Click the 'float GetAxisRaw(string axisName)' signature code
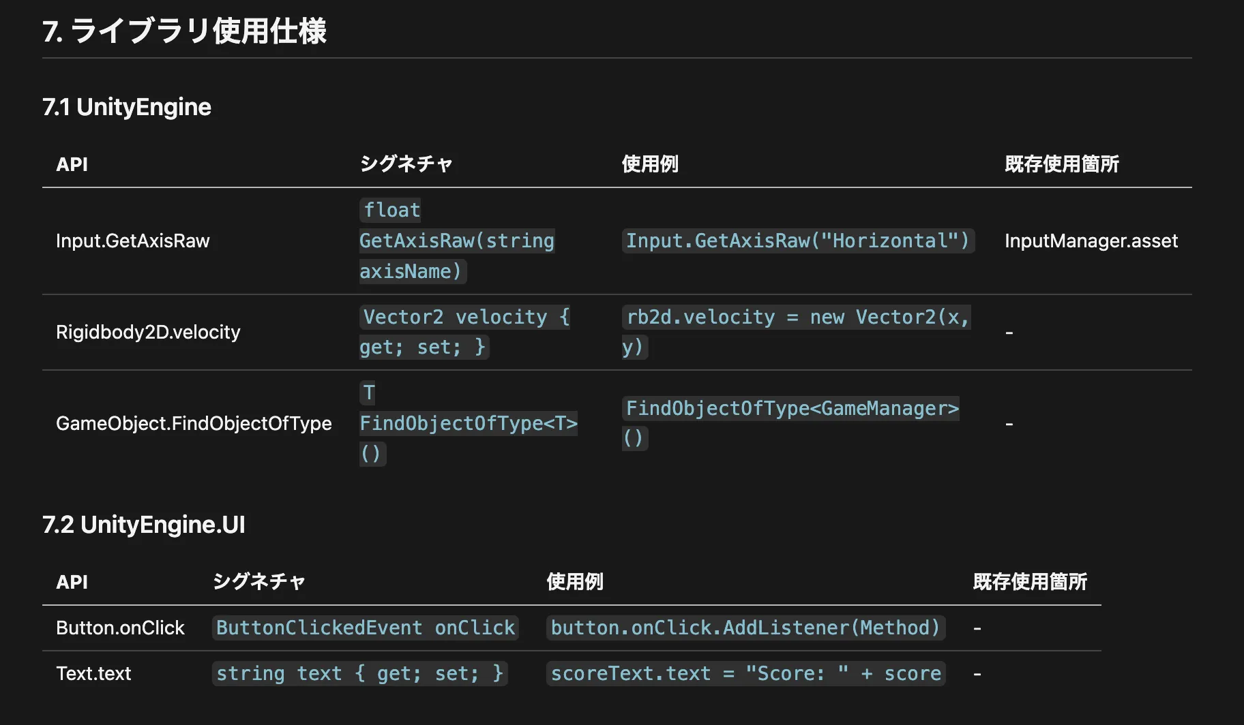This screenshot has height=725, width=1244. [457, 241]
